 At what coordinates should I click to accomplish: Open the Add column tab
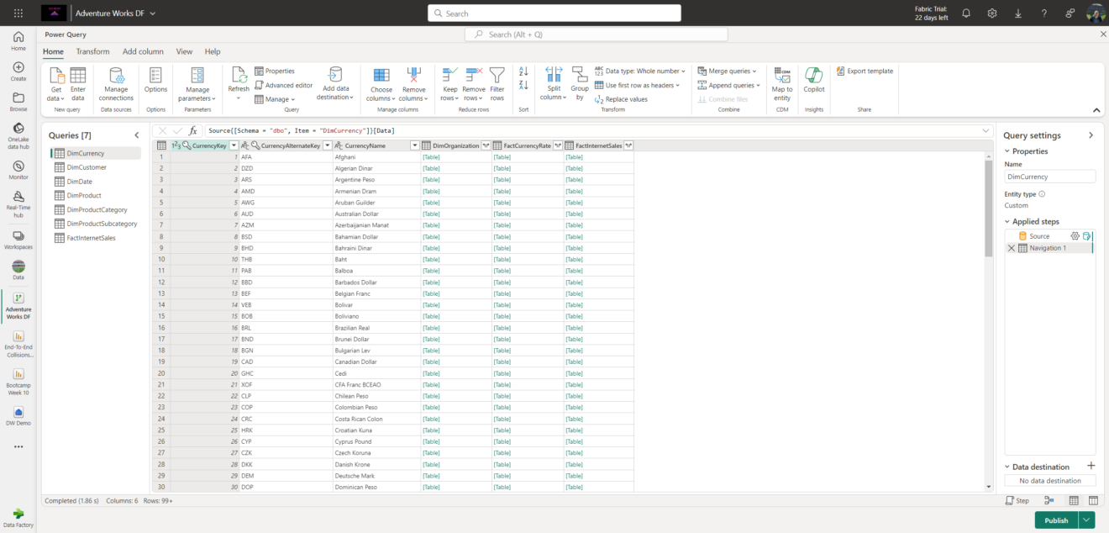tap(143, 51)
